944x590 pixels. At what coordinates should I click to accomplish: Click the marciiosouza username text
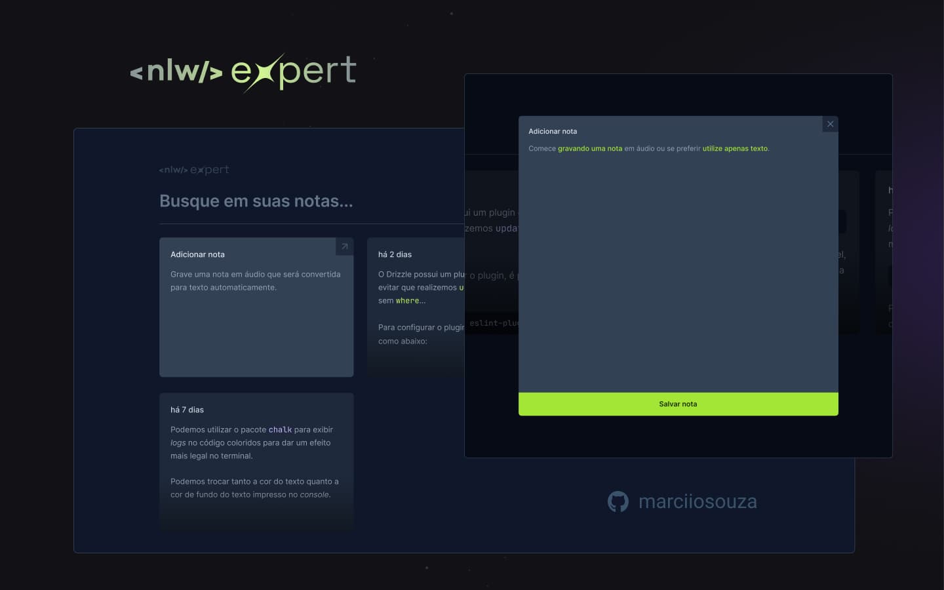(x=698, y=501)
